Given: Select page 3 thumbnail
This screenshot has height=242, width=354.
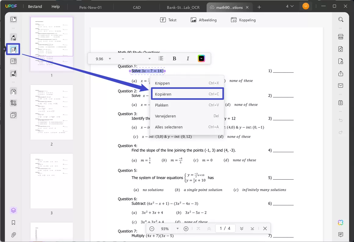Looking at the screenshot, I should pos(52,181).
